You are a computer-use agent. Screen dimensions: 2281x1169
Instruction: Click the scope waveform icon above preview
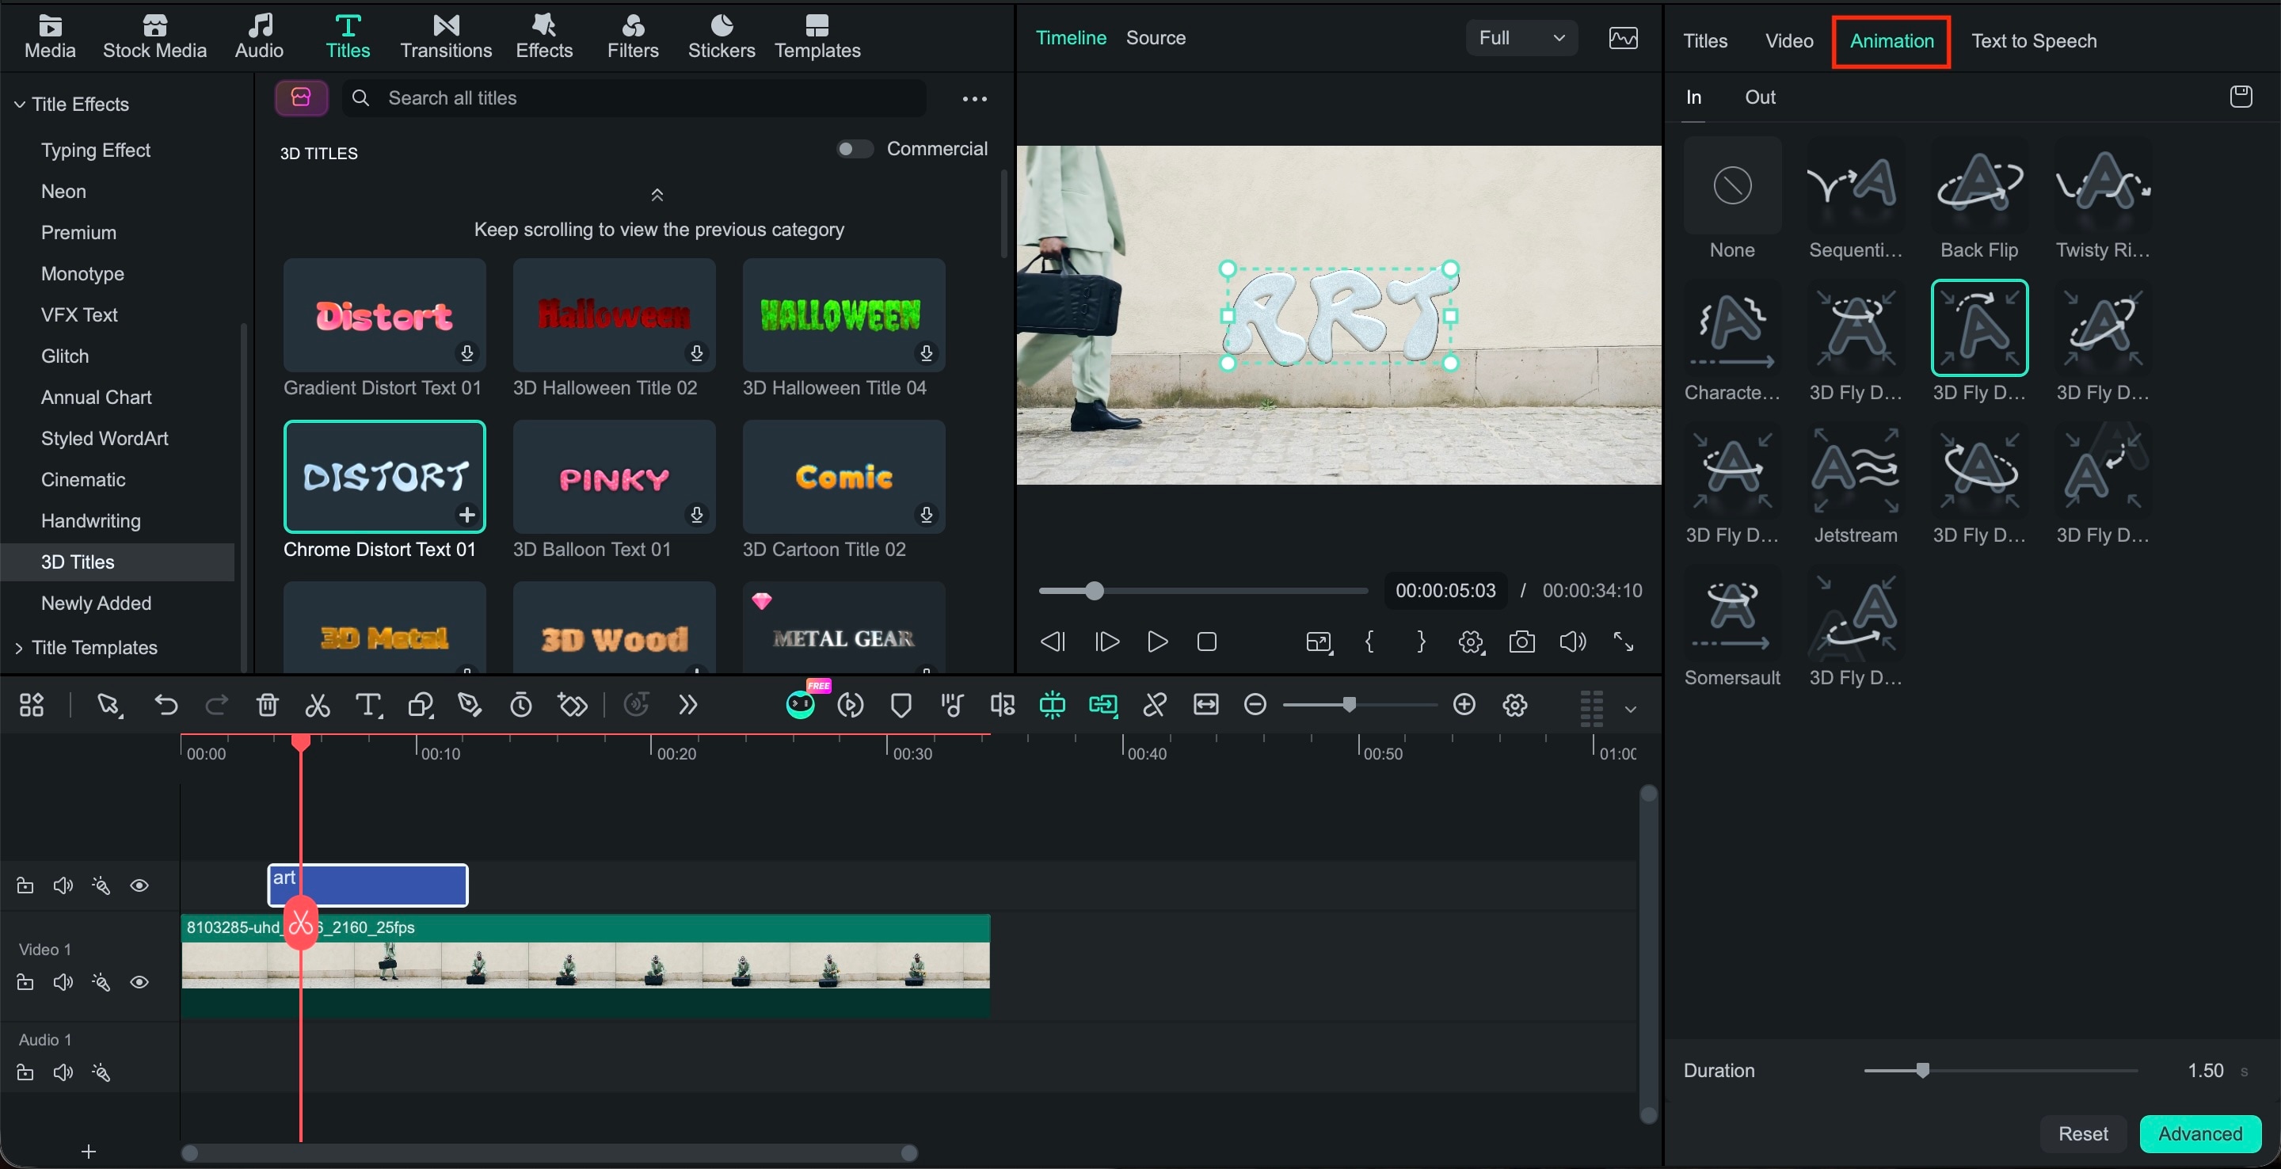click(x=1622, y=38)
